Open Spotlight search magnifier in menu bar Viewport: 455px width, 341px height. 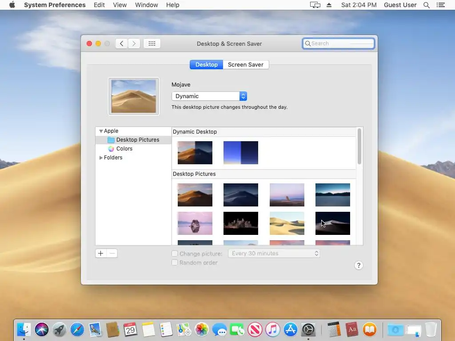click(426, 5)
